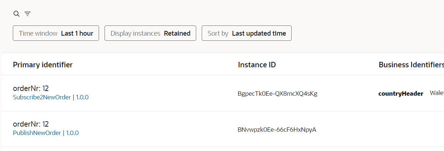Open the PublishNewOrder integration link

point(37,133)
